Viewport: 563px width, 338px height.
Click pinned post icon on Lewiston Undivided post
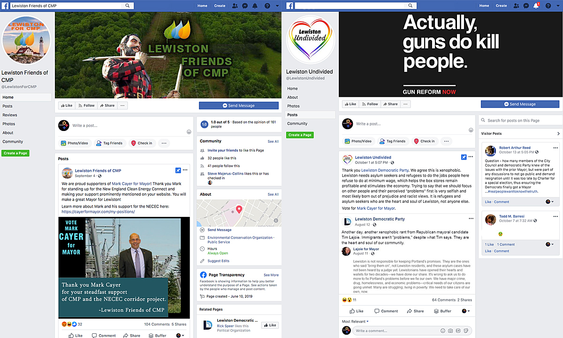[x=464, y=157]
